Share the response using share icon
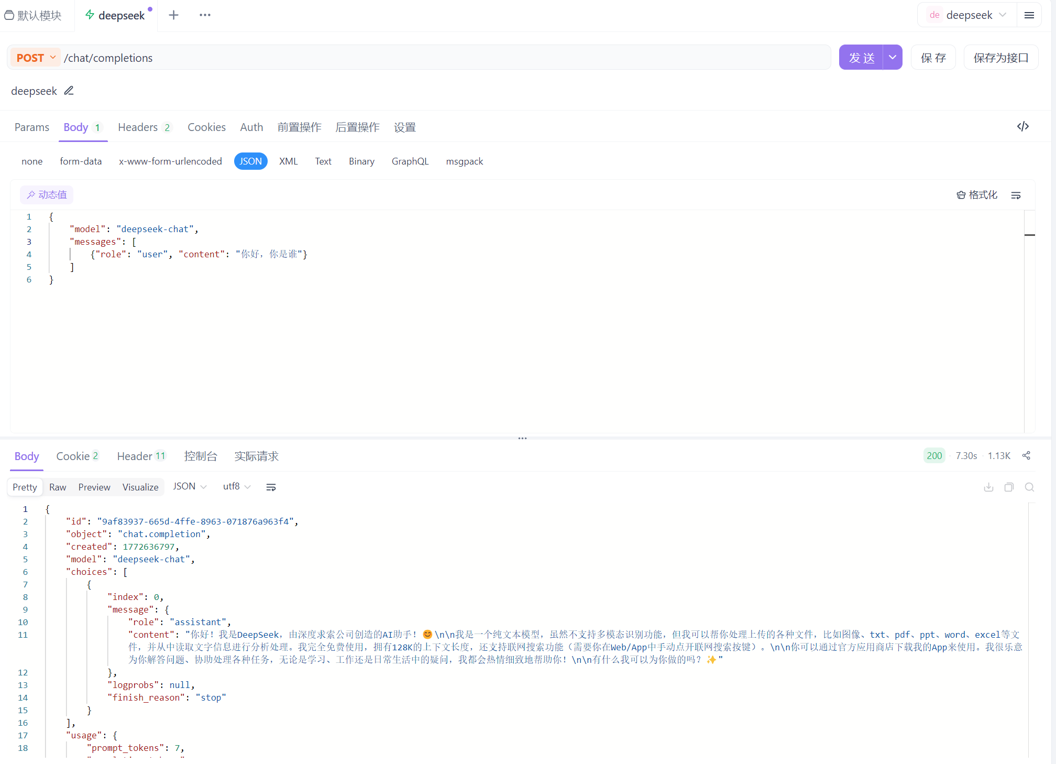This screenshot has width=1056, height=764. (x=1026, y=455)
